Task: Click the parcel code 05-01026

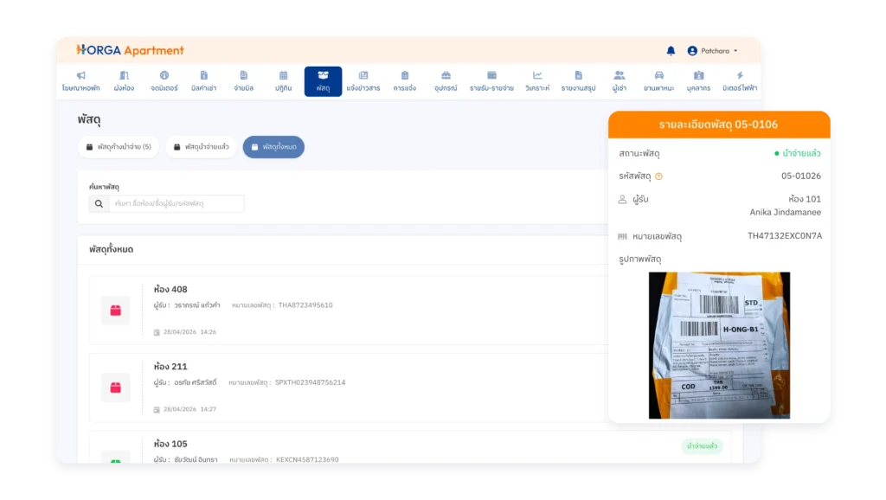Action: coord(801,176)
